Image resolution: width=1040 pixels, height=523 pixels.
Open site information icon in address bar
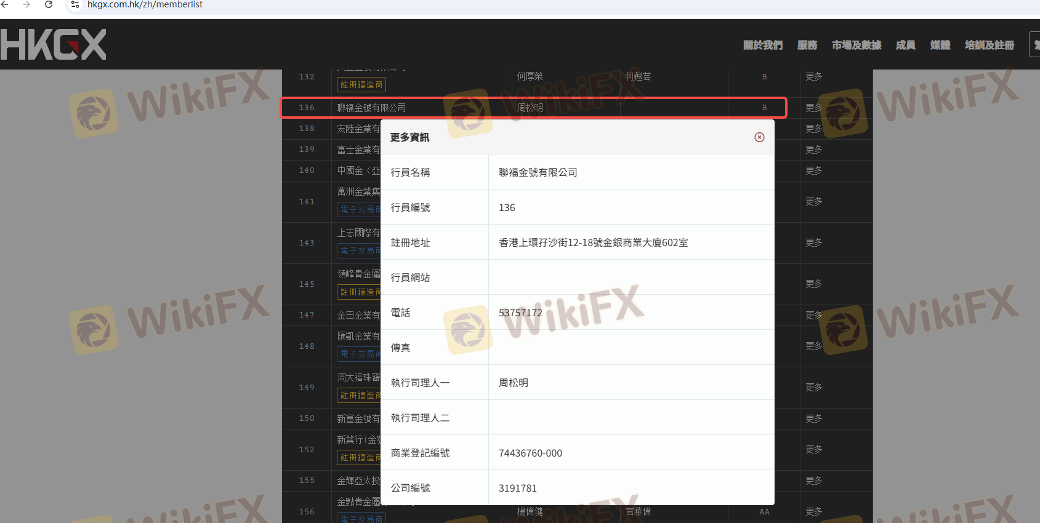coord(75,4)
